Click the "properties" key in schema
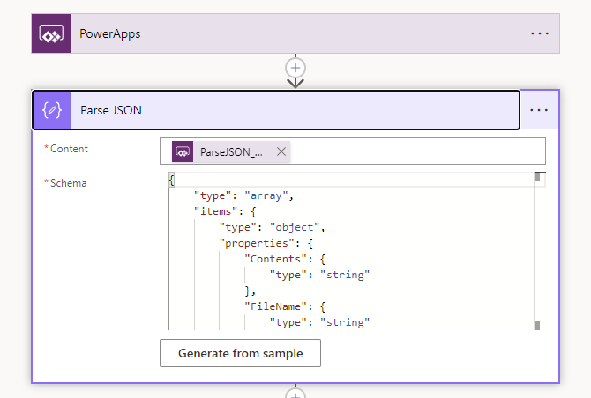 [257, 243]
